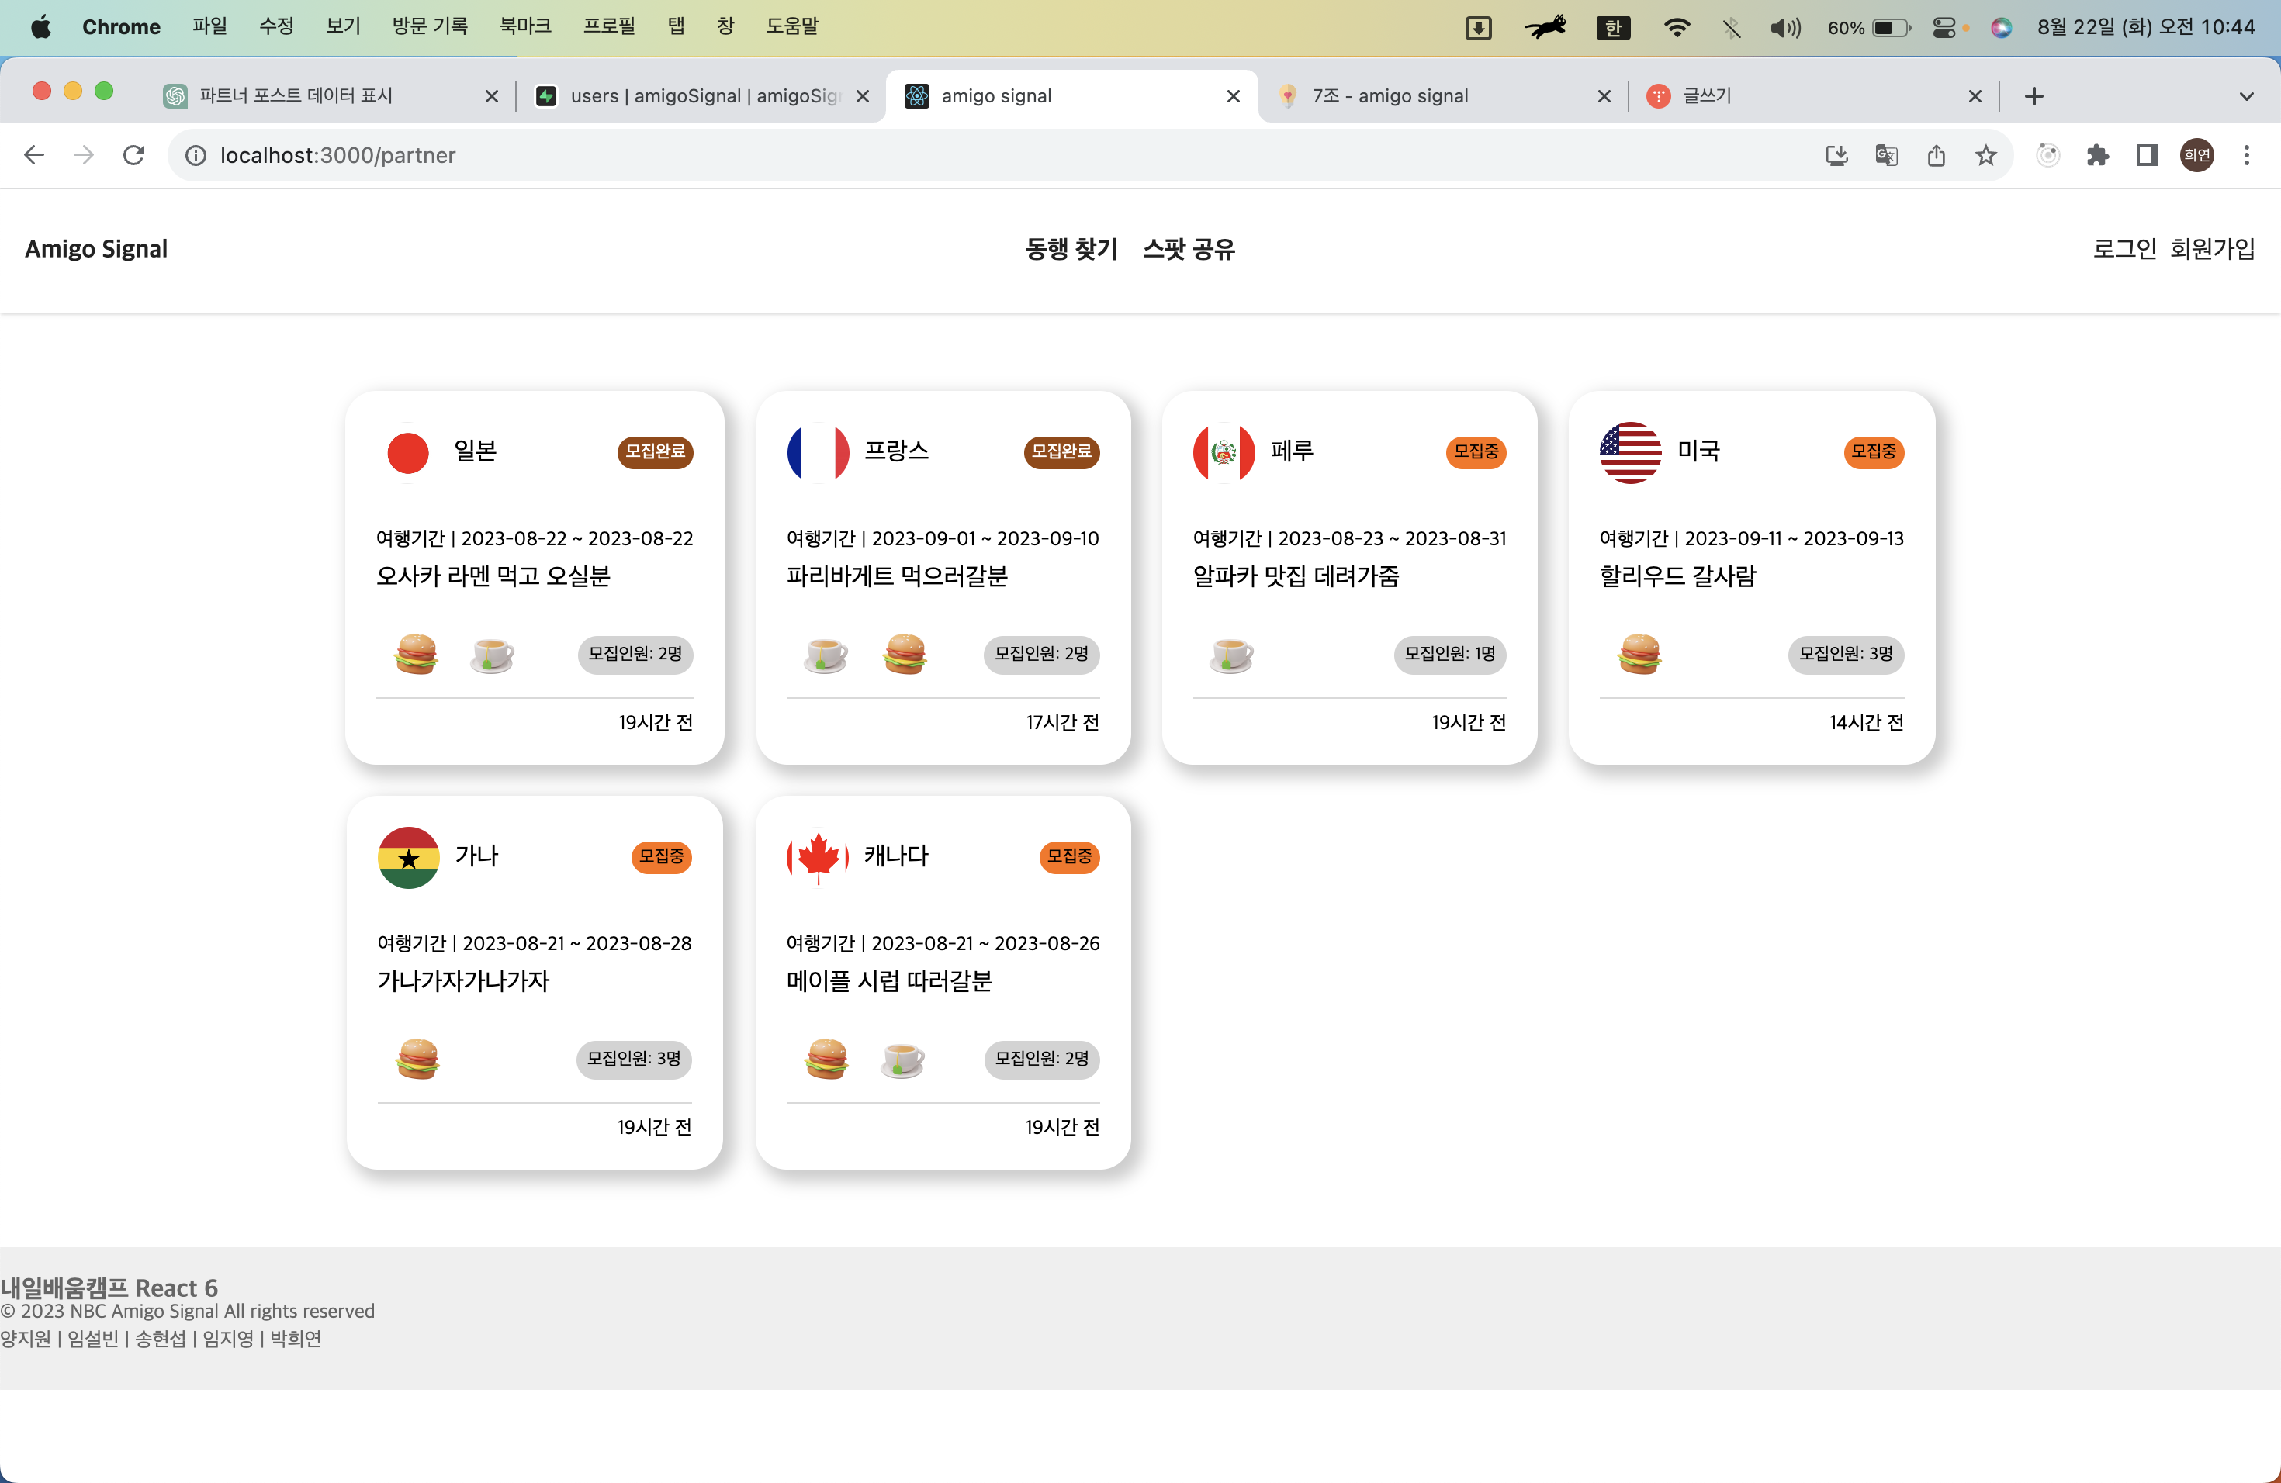Toggle Chrome side panel icon
This screenshot has width=2281, height=1483.
2147,155
